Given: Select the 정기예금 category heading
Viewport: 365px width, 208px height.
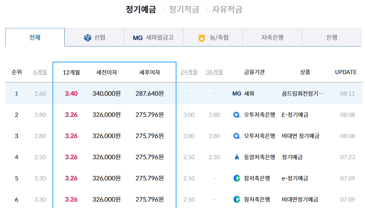Looking at the screenshot, I should (141, 9).
